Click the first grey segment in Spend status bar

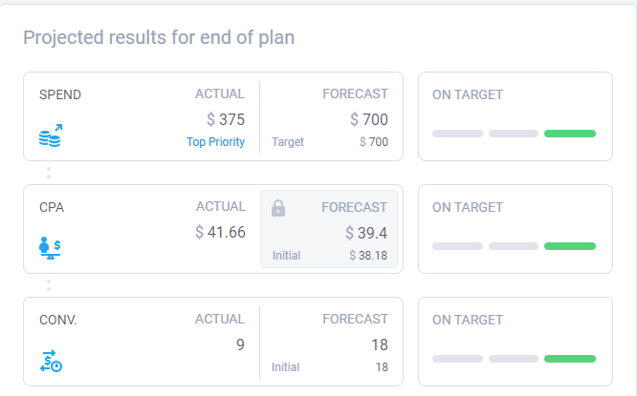coord(457,134)
